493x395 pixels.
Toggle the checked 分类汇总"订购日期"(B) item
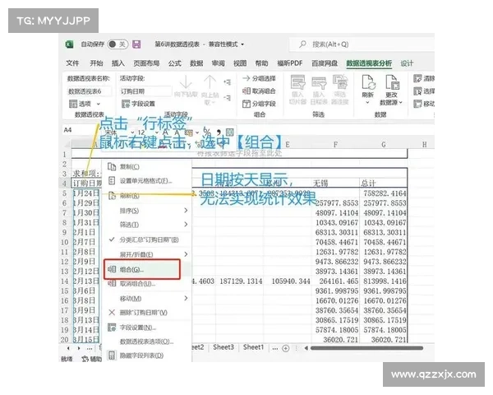click(146, 239)
